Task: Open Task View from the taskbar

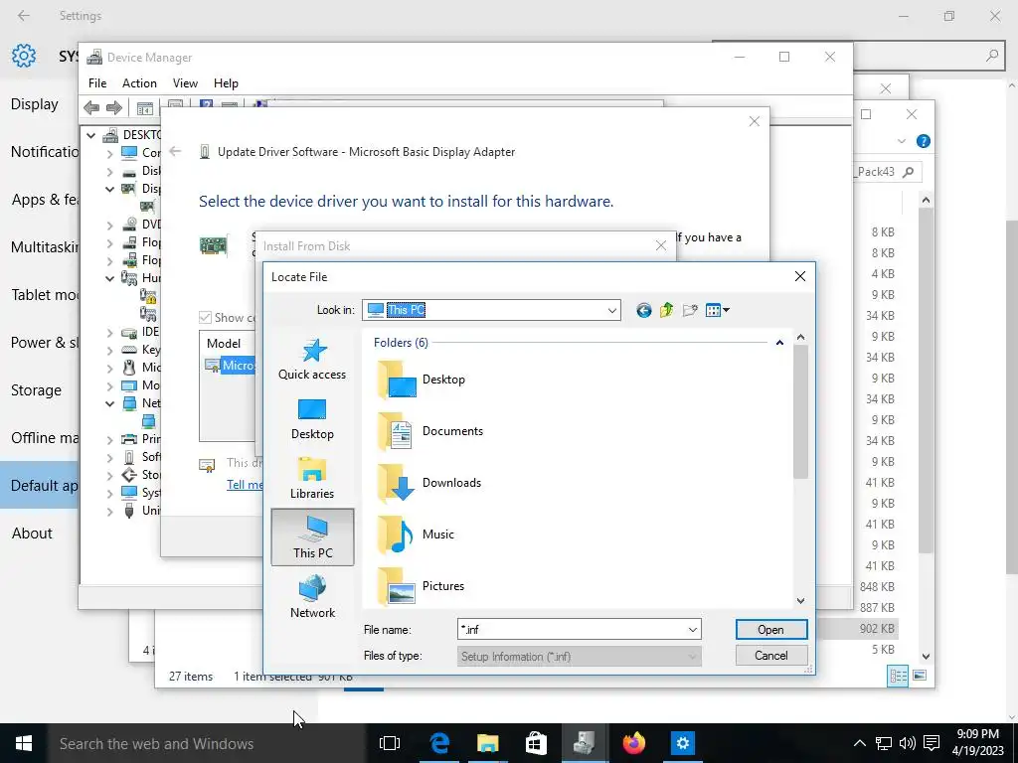Action: pyautogui.click(x=390, y=743)
